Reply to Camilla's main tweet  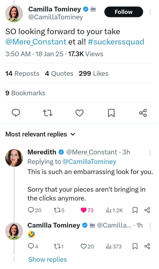point(16,113)
